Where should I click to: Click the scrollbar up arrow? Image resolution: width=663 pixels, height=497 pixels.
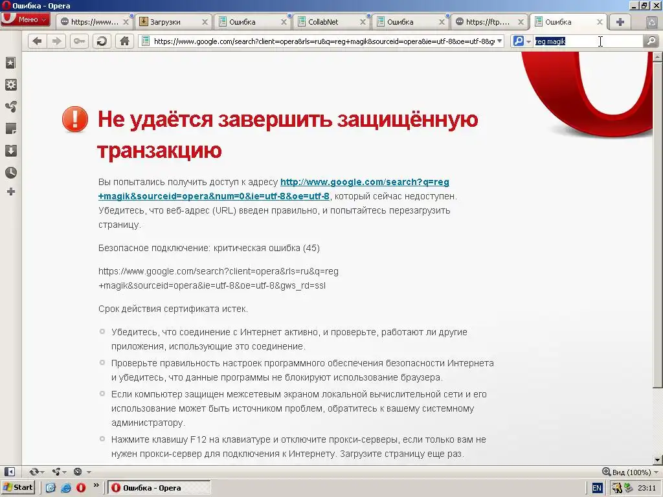tap(658, 57)
